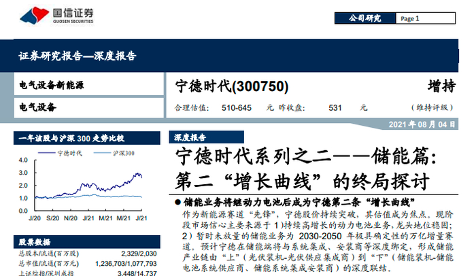The width and height of the screenshot is (476, 276).
Task: Click the 昨收盘 531 price value
Action: [x=335, y=108]
